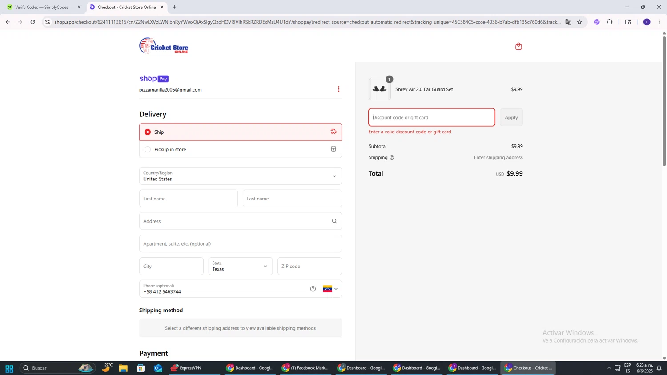The height and width of the screenshot is (375, 667).
Task: Click the Apartment, suite field
Action: (x=240, y=244)
